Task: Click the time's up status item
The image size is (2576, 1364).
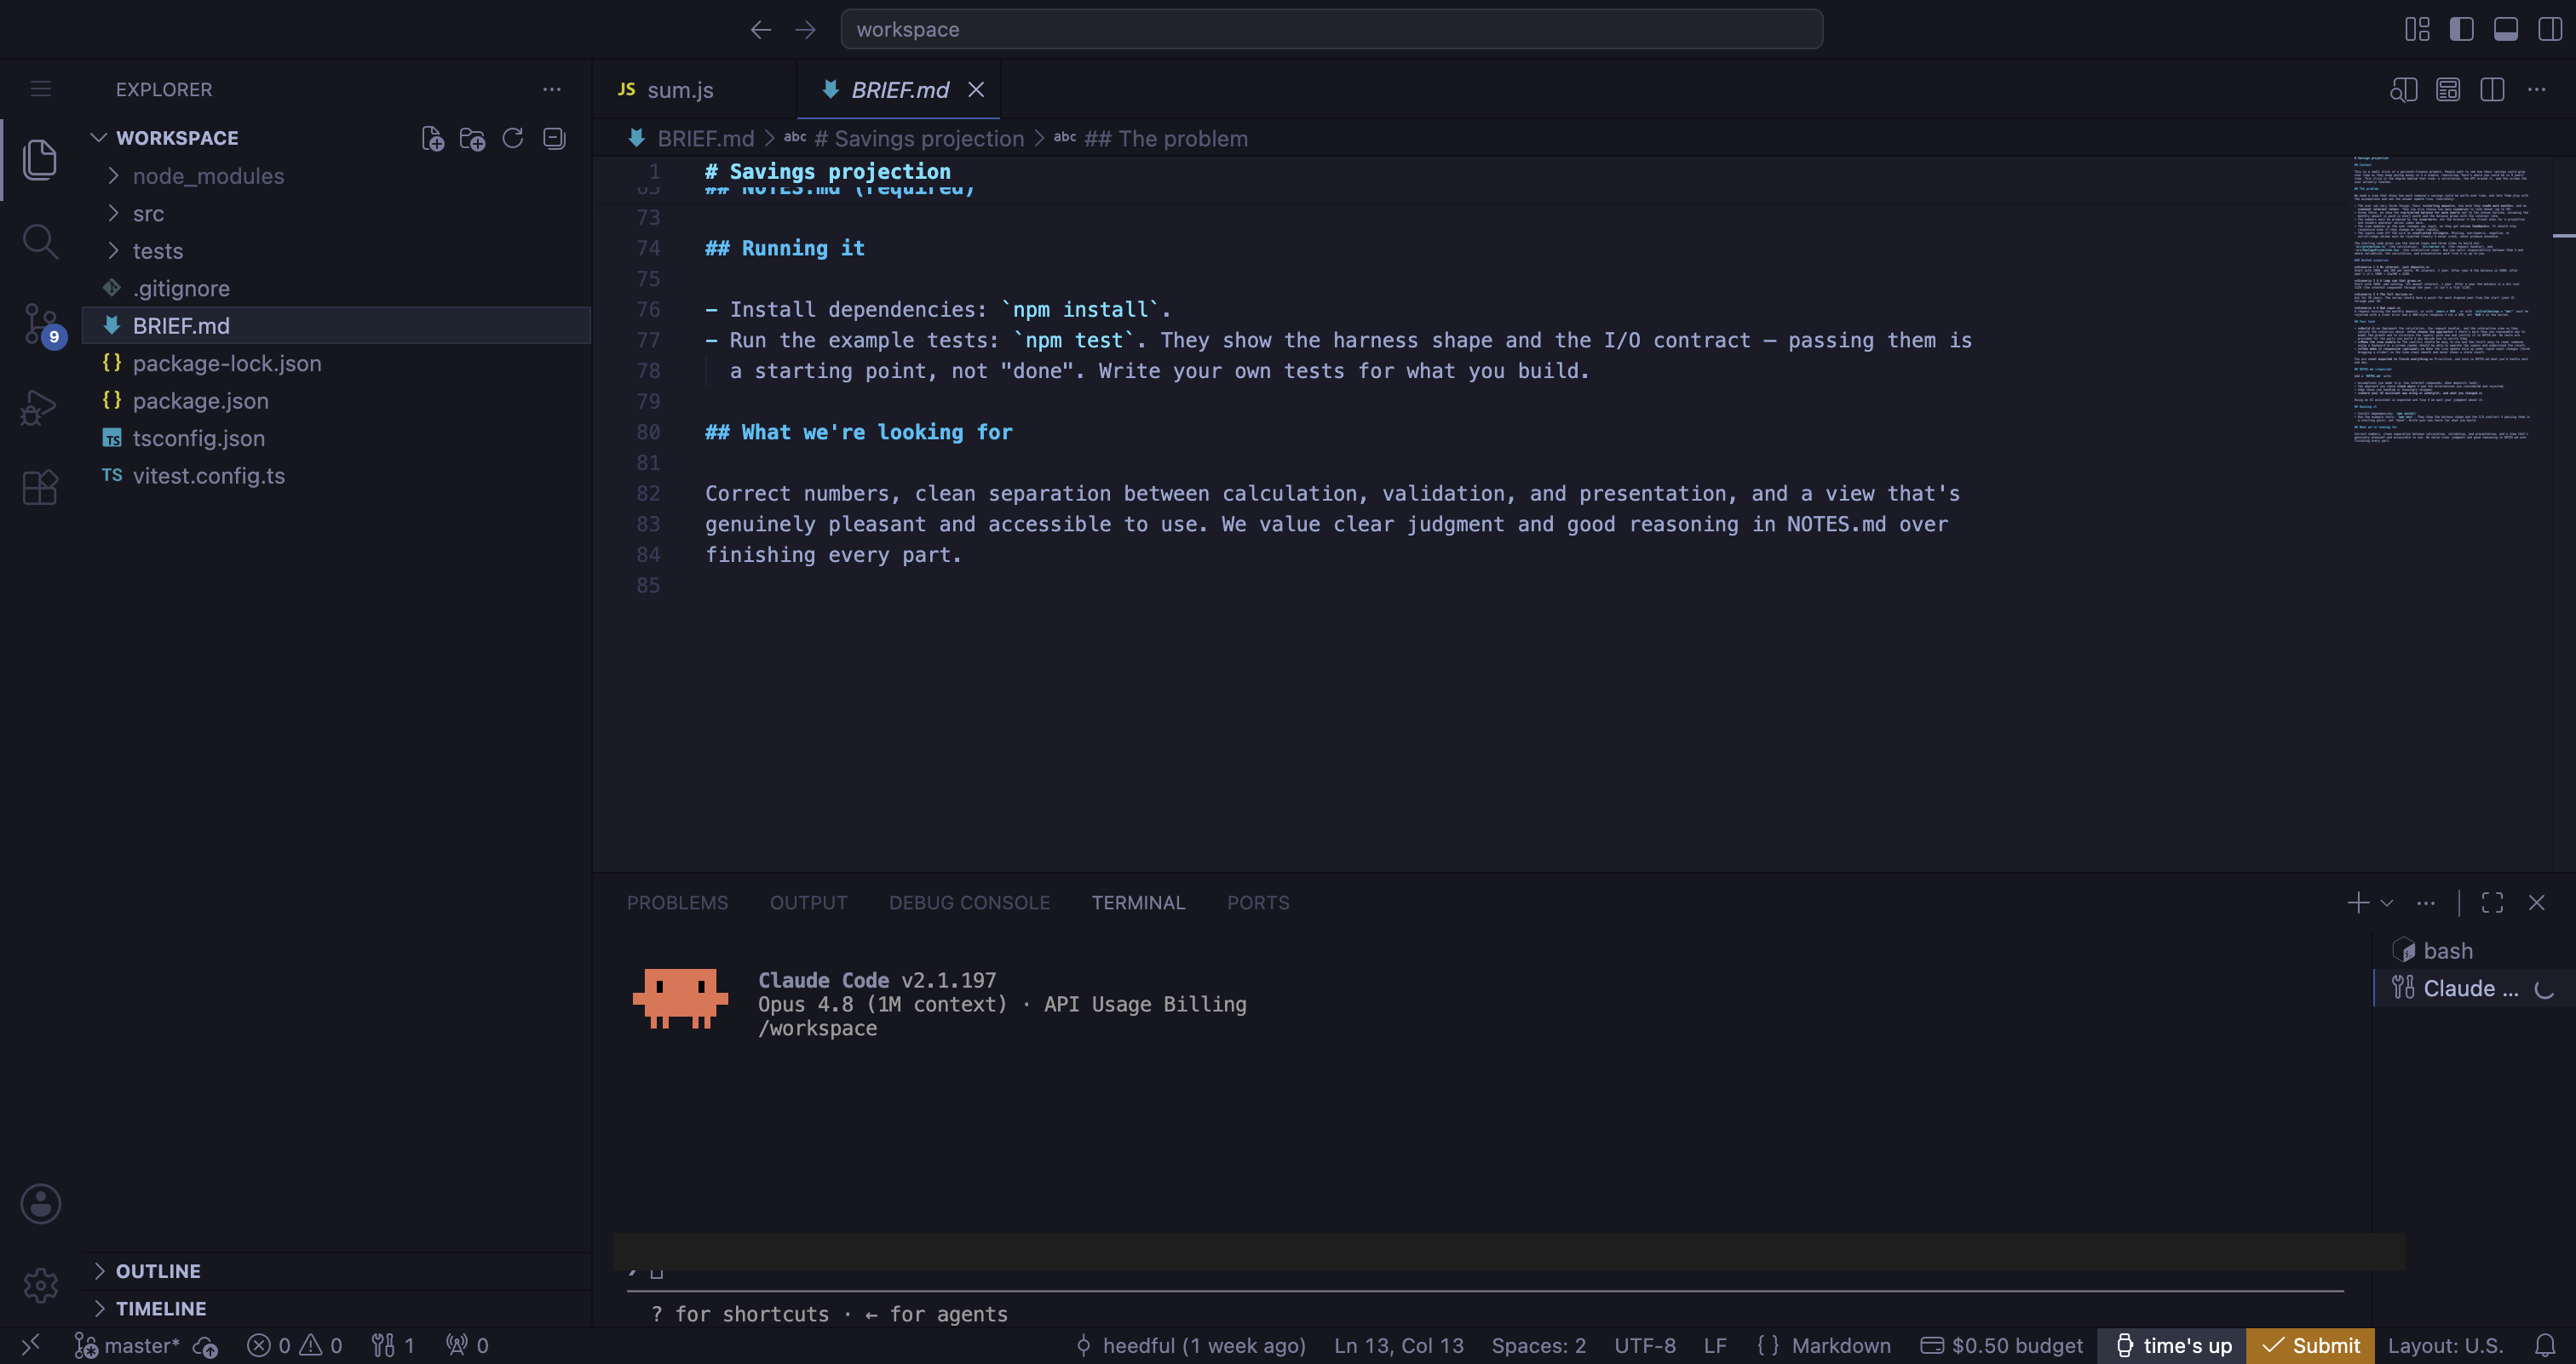Action: [2173, 1346]
